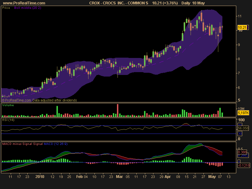Screen dimensions: 252x189
Task: Click the 8 price axis label
Action: pos(239,59)
